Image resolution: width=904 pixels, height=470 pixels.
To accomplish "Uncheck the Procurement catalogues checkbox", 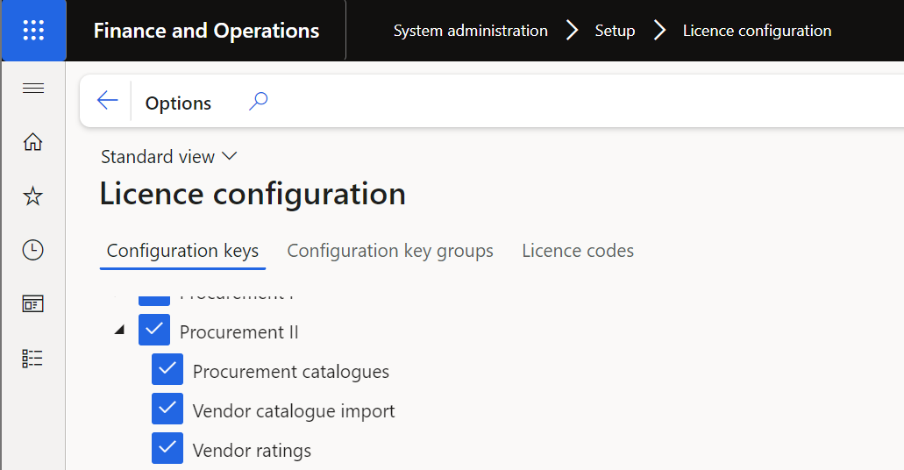I will point(167,369).
